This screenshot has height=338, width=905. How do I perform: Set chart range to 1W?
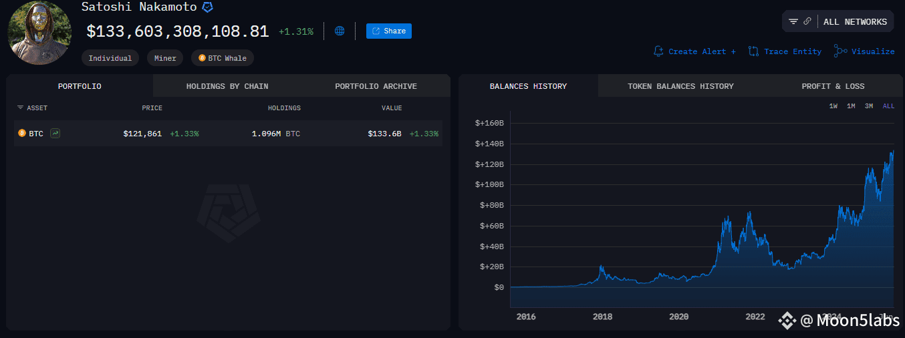(x=833, y=106)
